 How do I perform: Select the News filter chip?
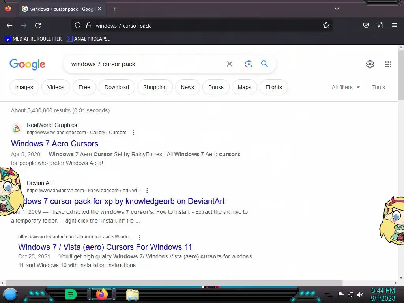point(187,87)
